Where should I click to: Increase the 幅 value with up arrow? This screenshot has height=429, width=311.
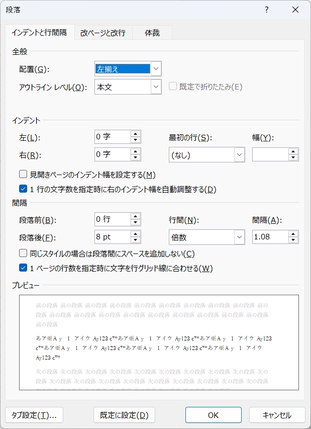tap(293, 151)
